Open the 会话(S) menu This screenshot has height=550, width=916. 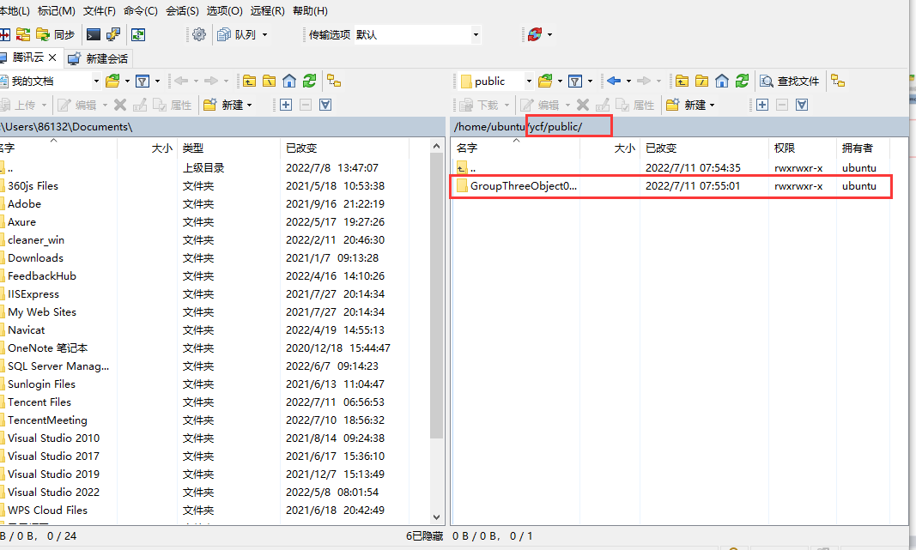click(181, 10)
